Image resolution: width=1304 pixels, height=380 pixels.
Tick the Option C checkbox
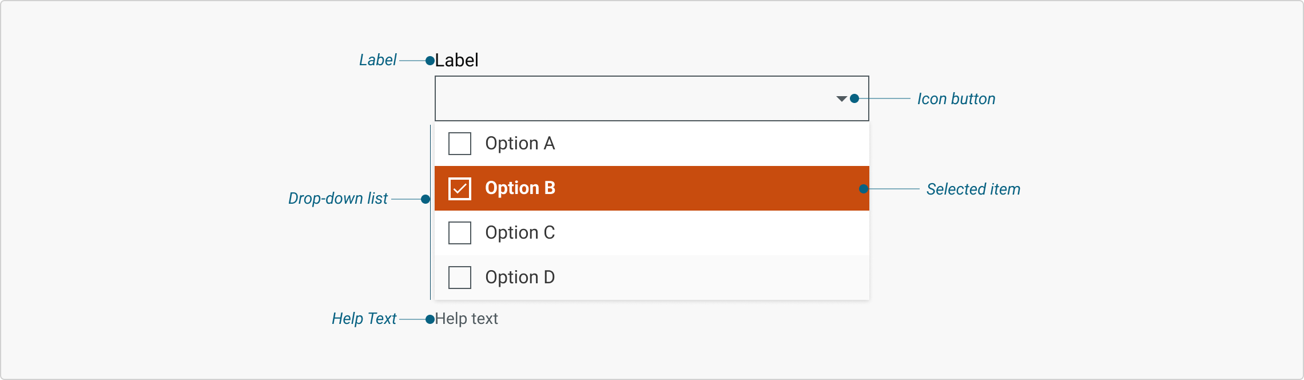(x=460, y=233)
